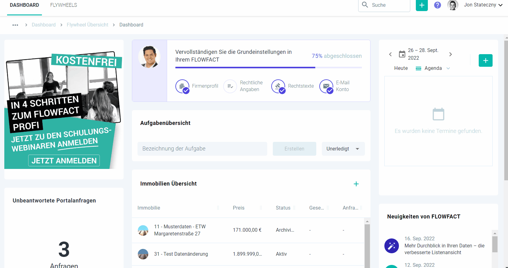Open the Dashboard breadcrumb link

coord(44,25)
